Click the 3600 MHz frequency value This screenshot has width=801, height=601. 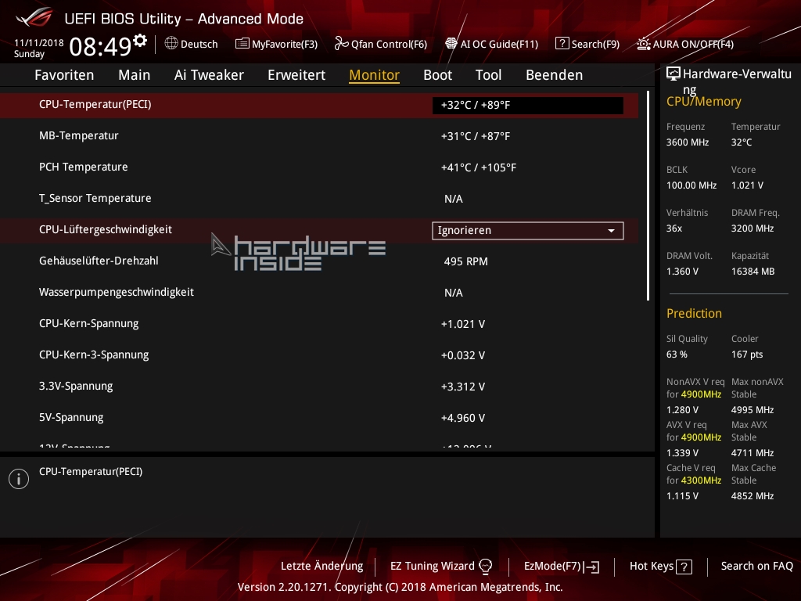(x=688, y=142)
